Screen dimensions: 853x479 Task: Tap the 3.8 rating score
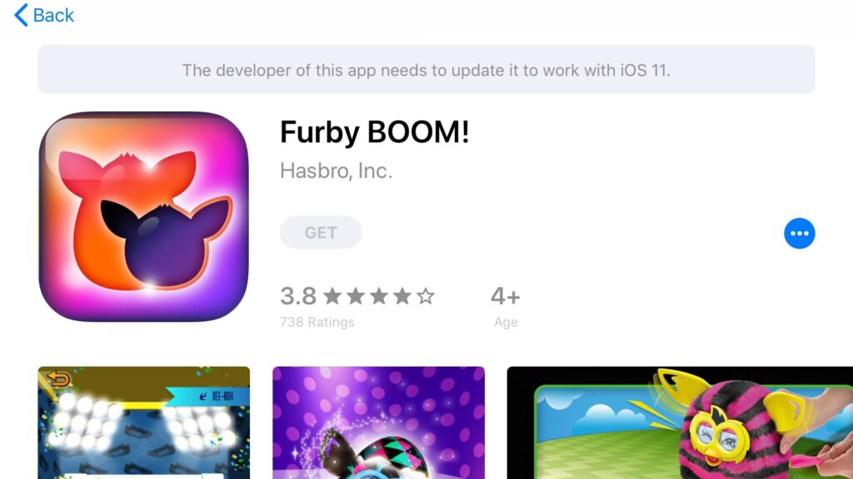pyautogui.click(x=298, y=297)
